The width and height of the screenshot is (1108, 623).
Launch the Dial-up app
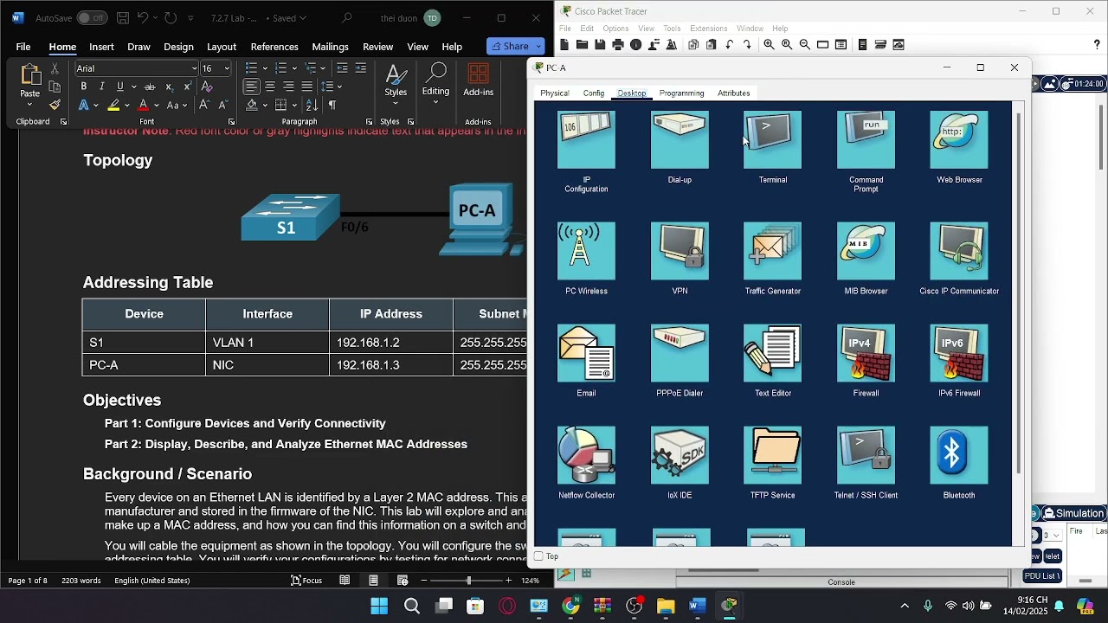click(680, 140)
